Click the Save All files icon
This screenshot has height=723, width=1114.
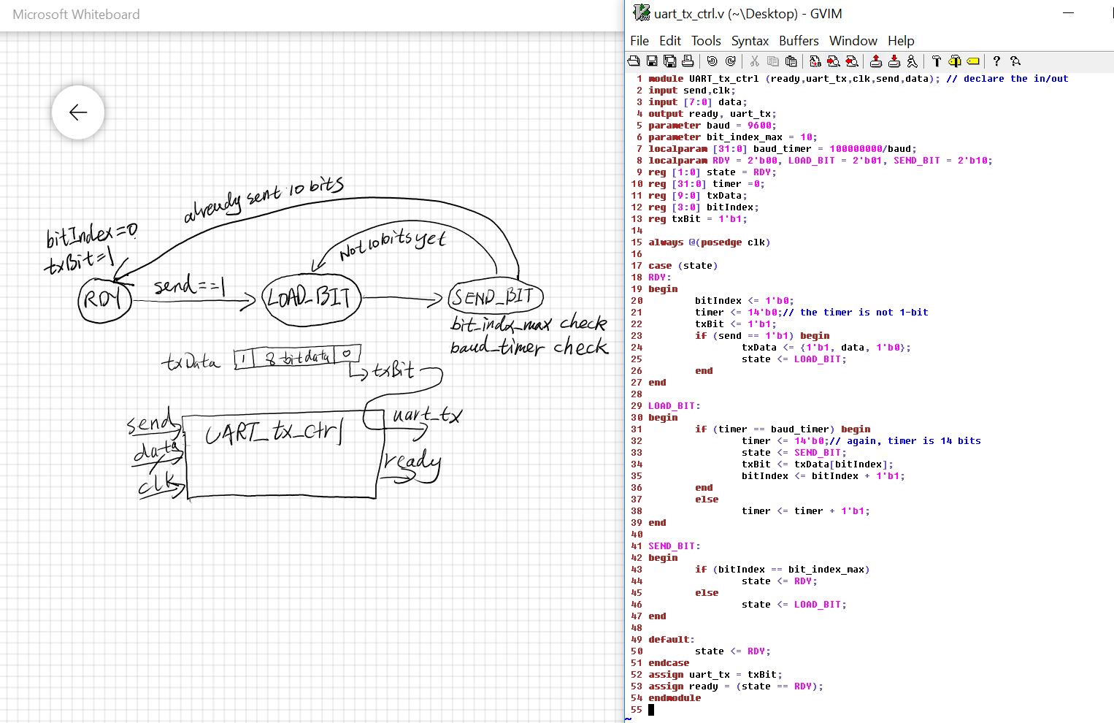click(x=669, y=61)
